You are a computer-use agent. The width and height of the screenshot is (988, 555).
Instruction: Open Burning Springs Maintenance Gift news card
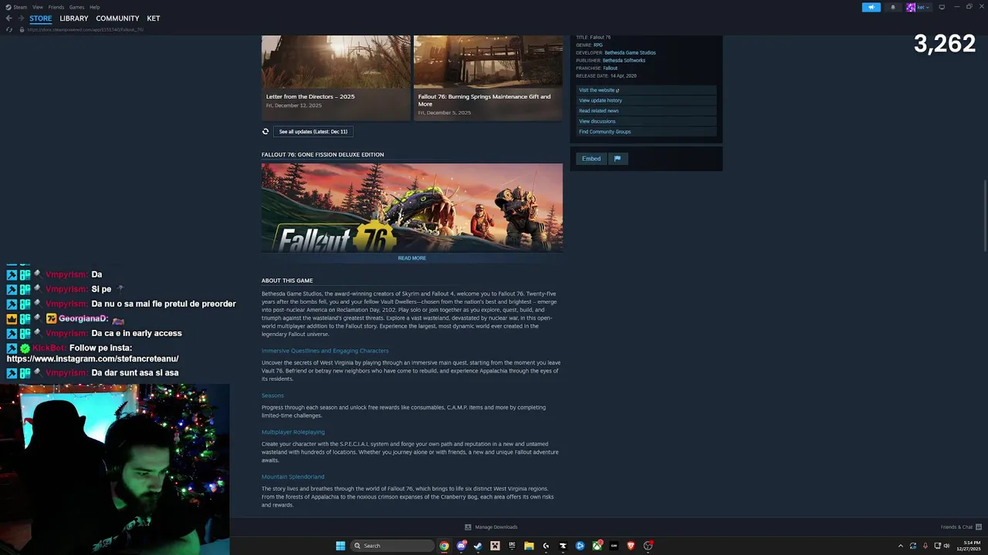(488, 77)
